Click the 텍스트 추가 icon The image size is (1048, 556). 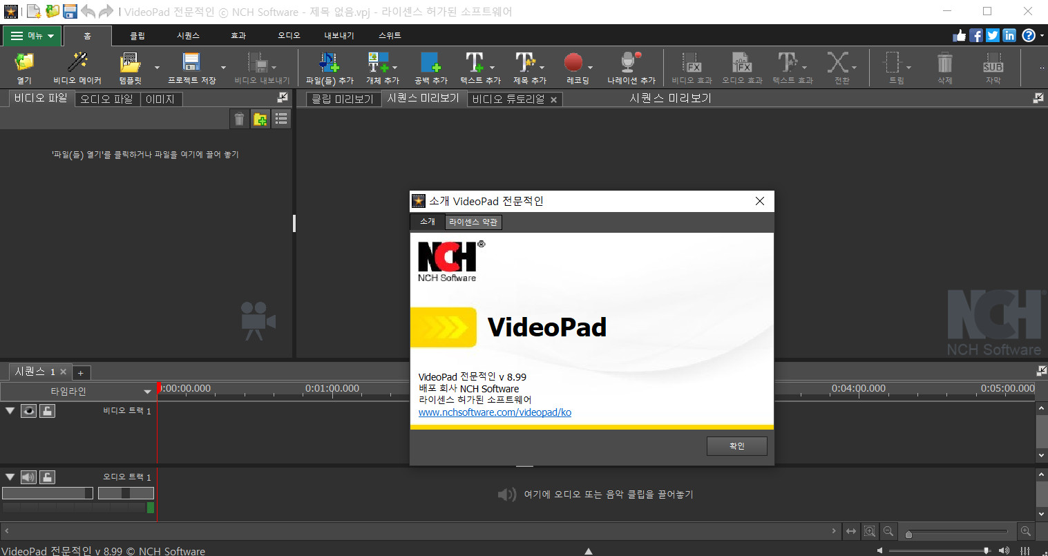(475, 63)
